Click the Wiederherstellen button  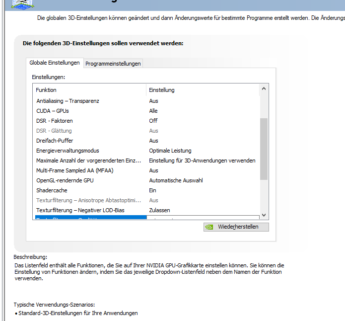click(236, 227)
